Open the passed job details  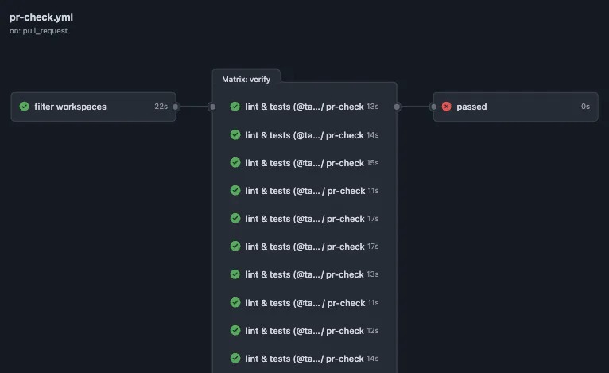coord(471,107)
